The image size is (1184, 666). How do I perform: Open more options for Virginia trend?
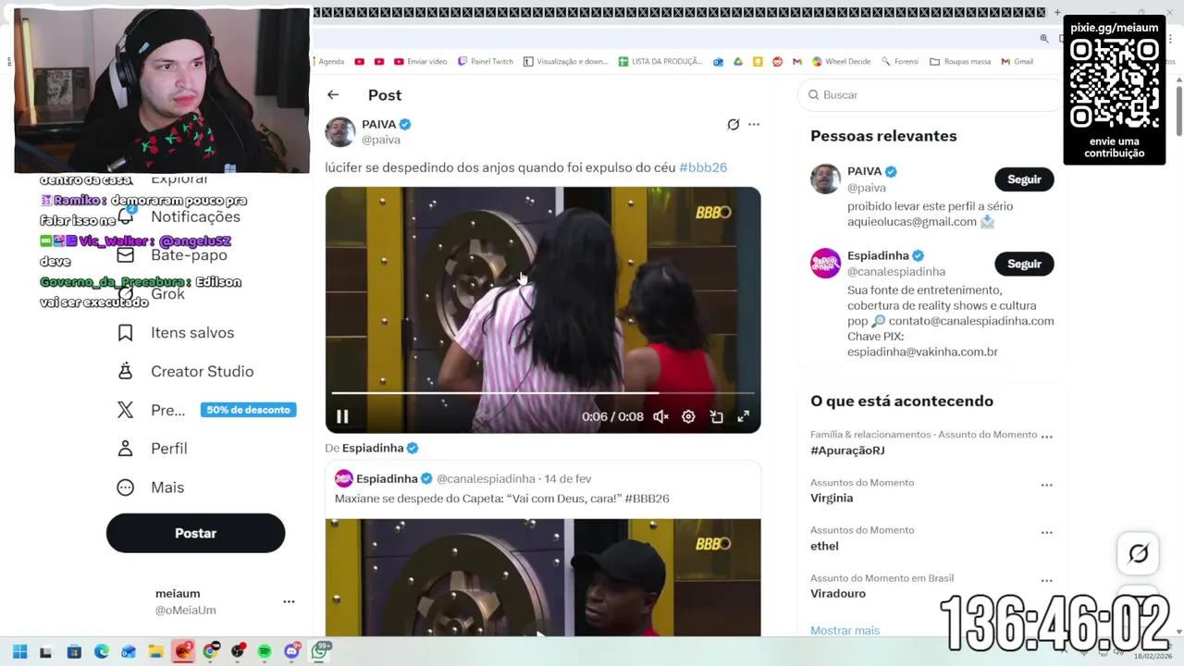[x=1046, y=485]
